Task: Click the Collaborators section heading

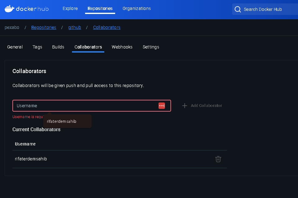Action: pyautogui.click(x=29, y=71)
